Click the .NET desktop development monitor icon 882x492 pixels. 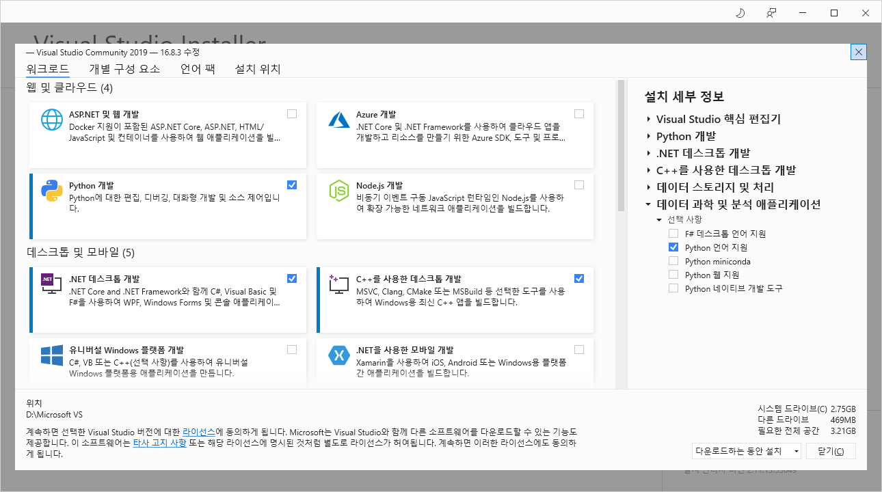52,284
